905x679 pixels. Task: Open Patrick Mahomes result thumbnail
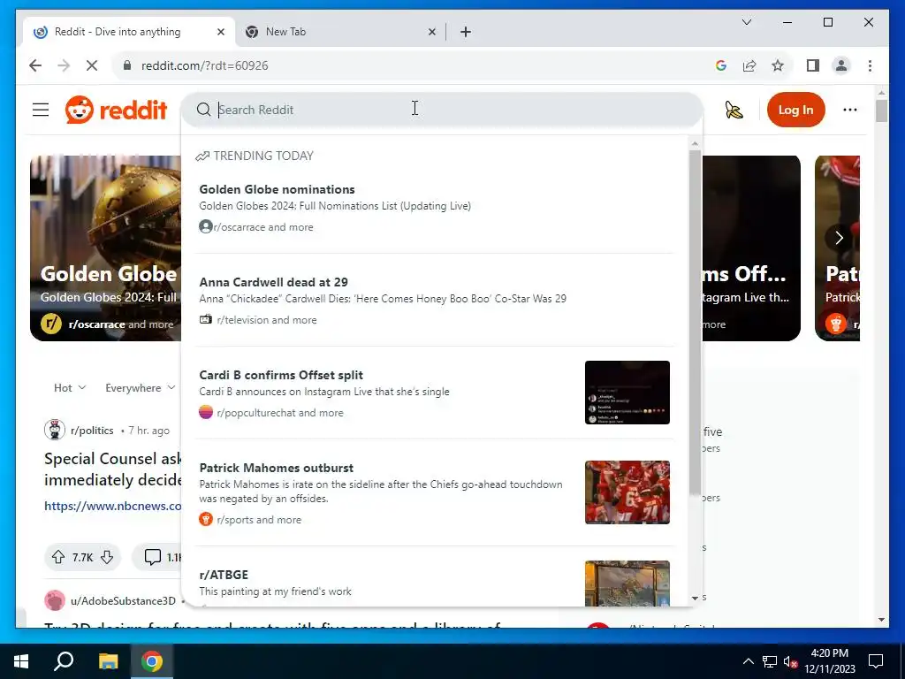627,492
